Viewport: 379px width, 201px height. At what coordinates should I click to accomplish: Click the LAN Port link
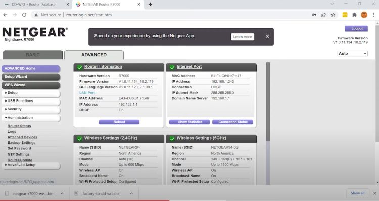coord(87,93)
